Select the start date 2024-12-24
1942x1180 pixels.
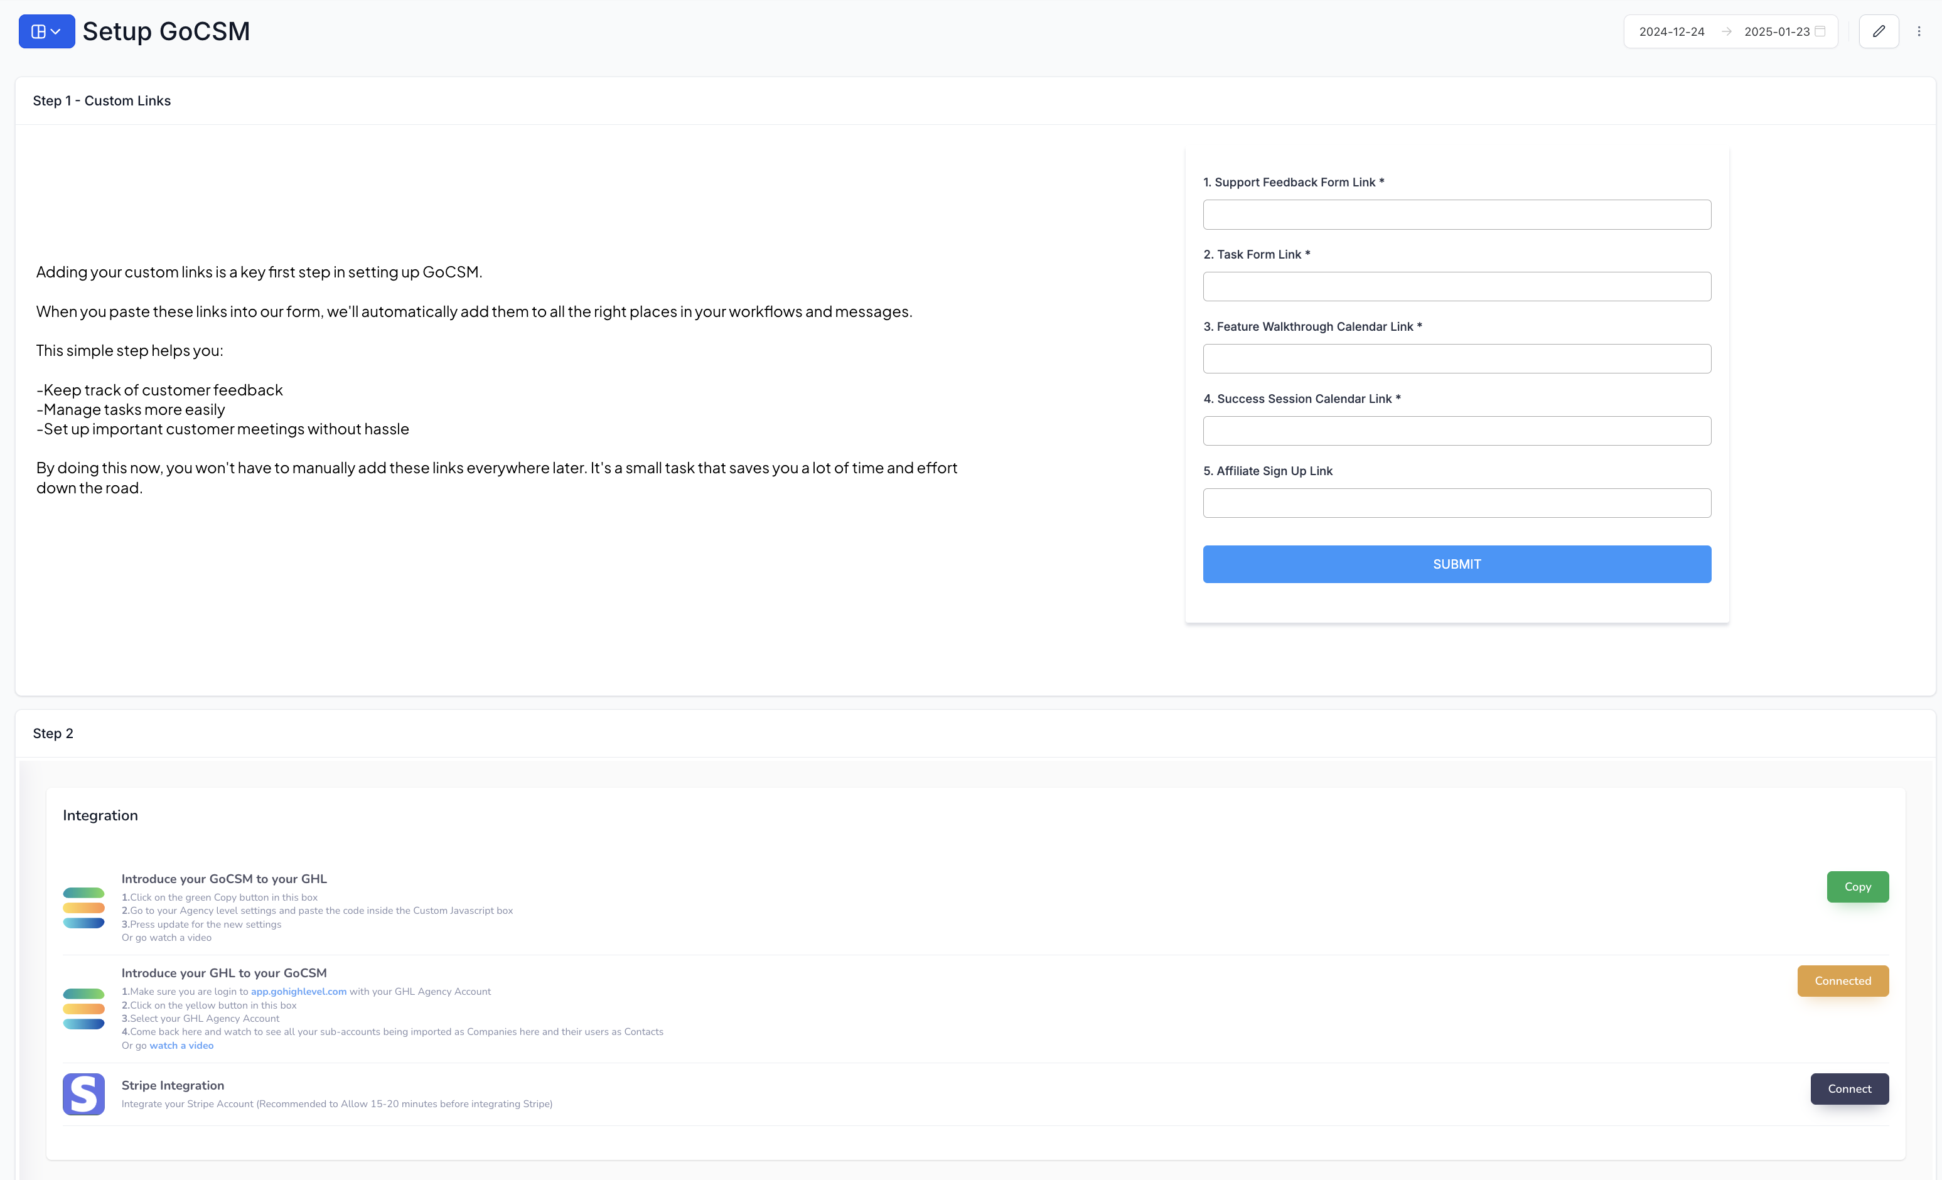click(x=1671, y=31)
